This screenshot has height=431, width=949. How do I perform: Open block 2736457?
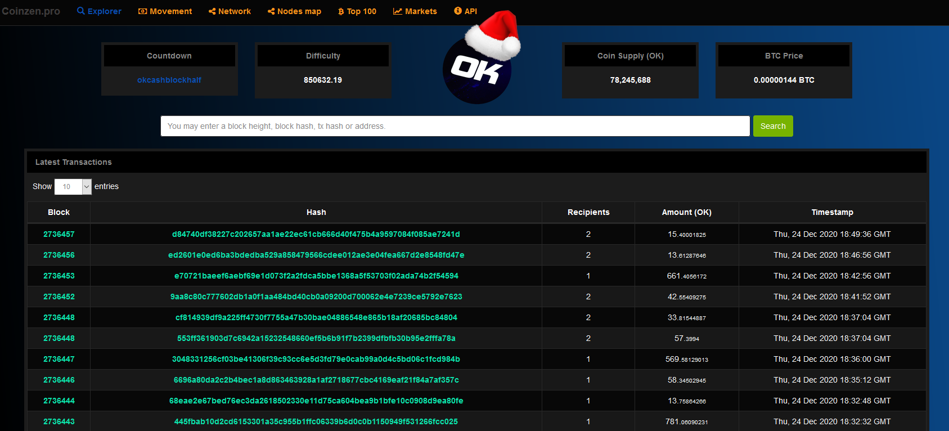tap(59, 234)
